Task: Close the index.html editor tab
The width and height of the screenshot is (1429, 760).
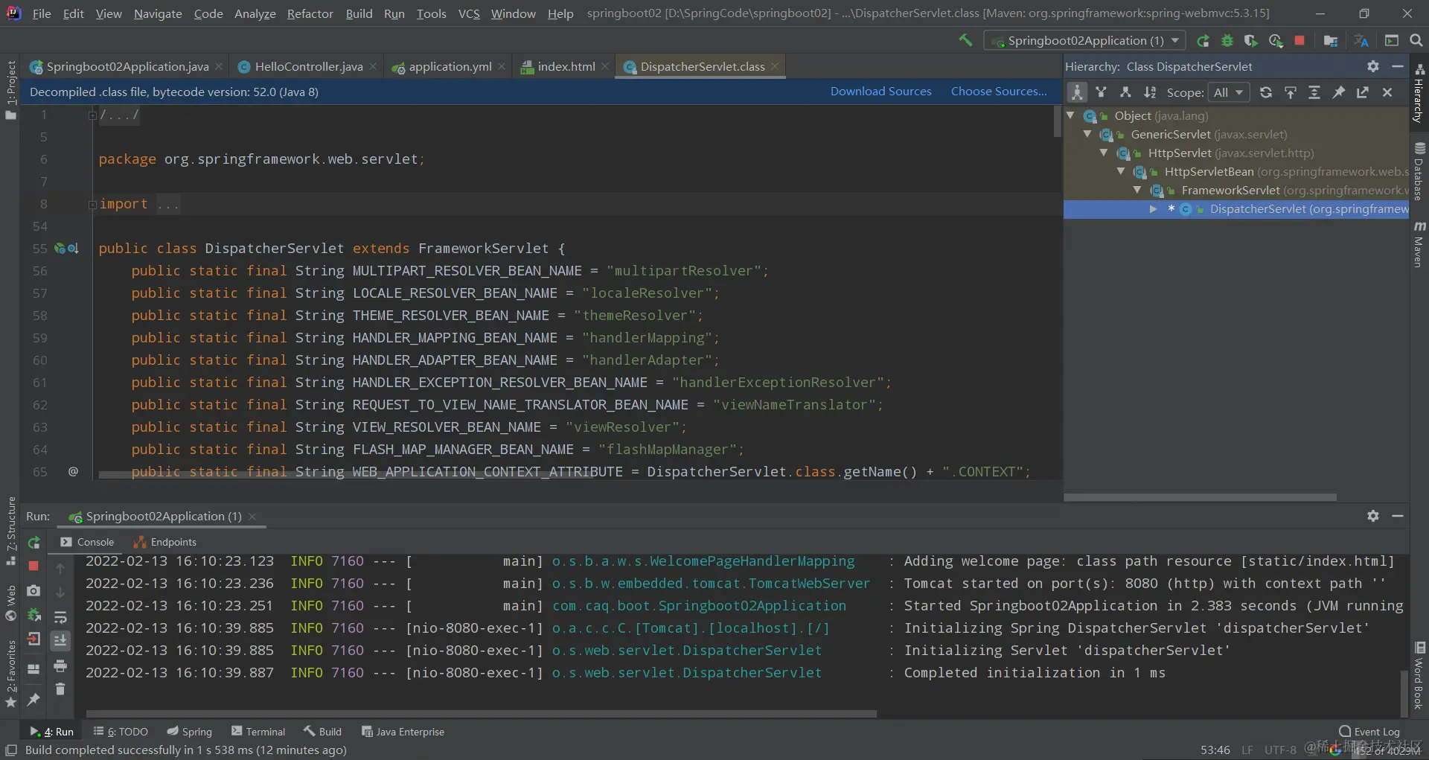Action: 605,66
